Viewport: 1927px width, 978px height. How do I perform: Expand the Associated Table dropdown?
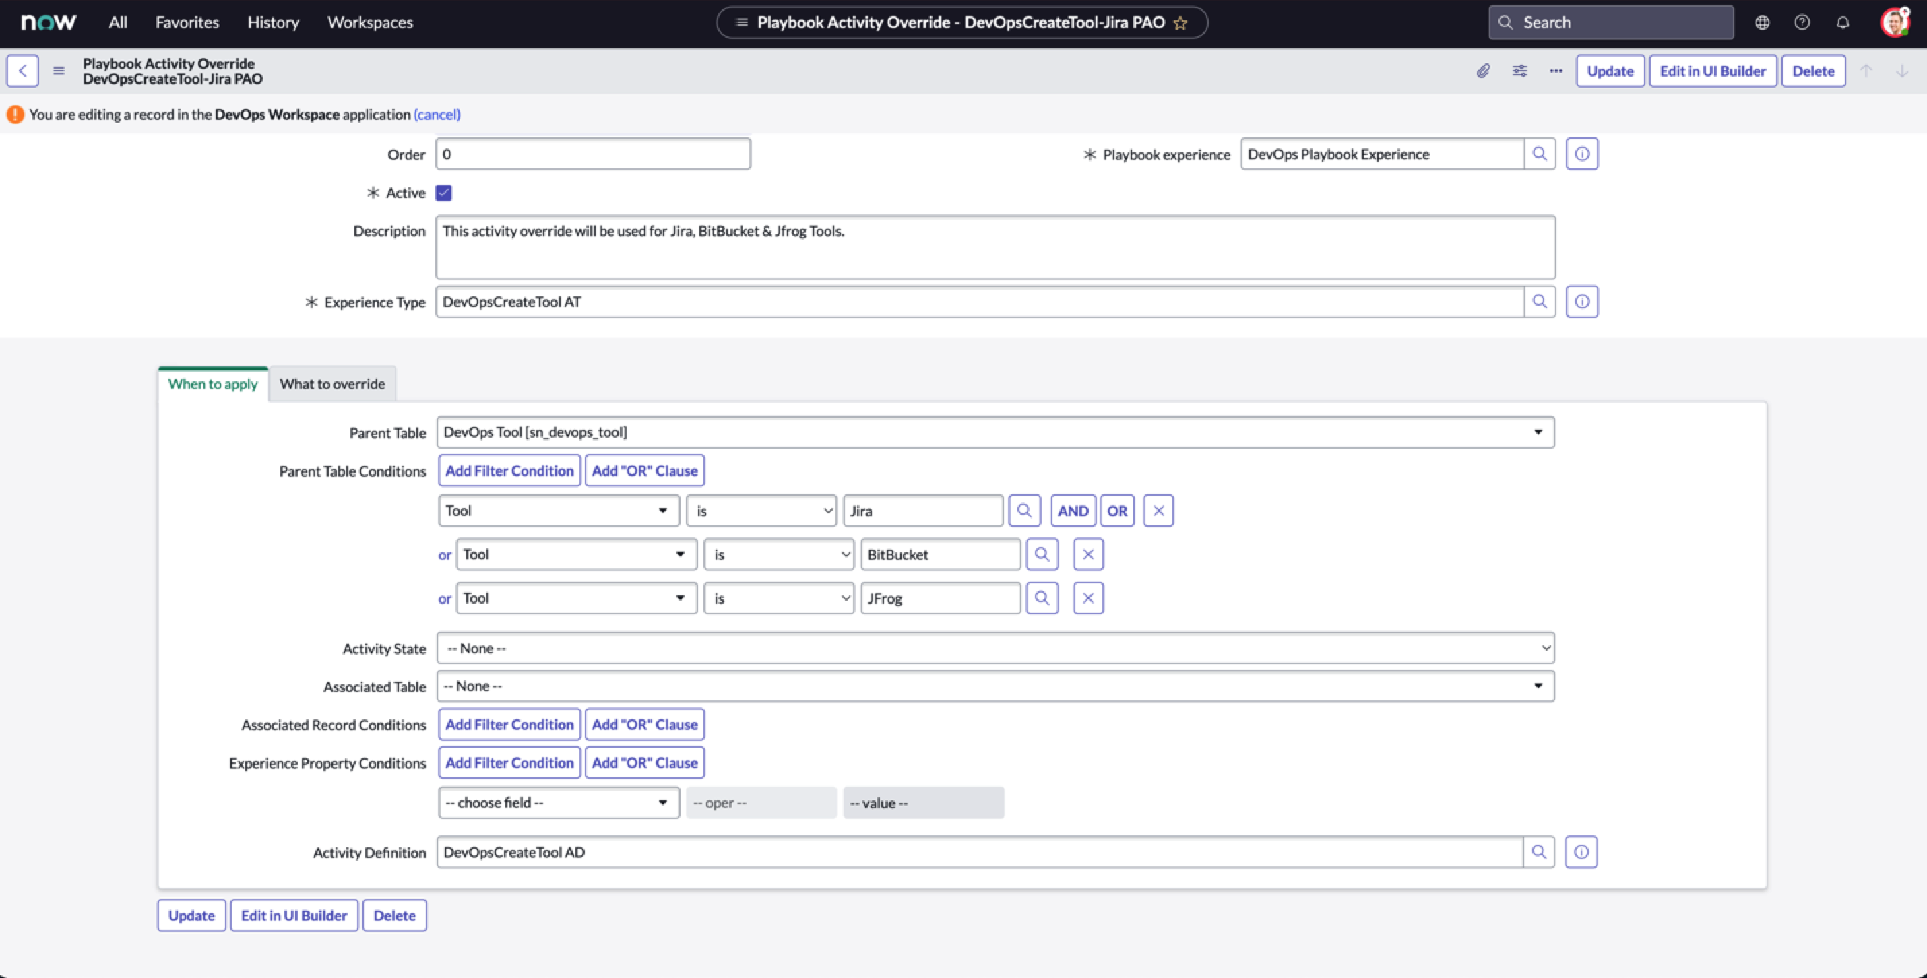[996, 686]
